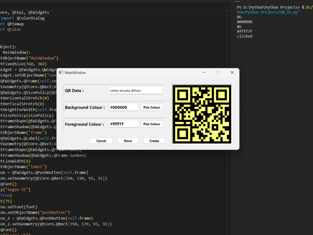The width and height of the screenshot is (313, 235).
Task: Click the QR Data text field
Action: tap(136, 90)
